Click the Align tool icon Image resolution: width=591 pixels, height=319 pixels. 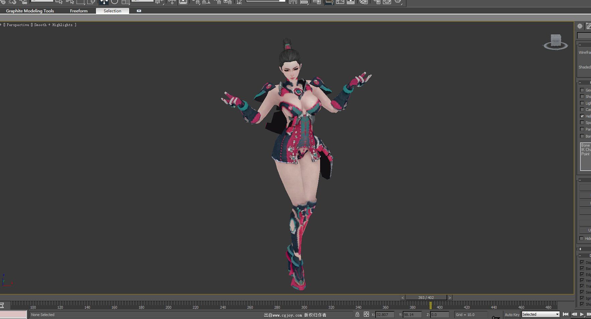tap(304, 2)
